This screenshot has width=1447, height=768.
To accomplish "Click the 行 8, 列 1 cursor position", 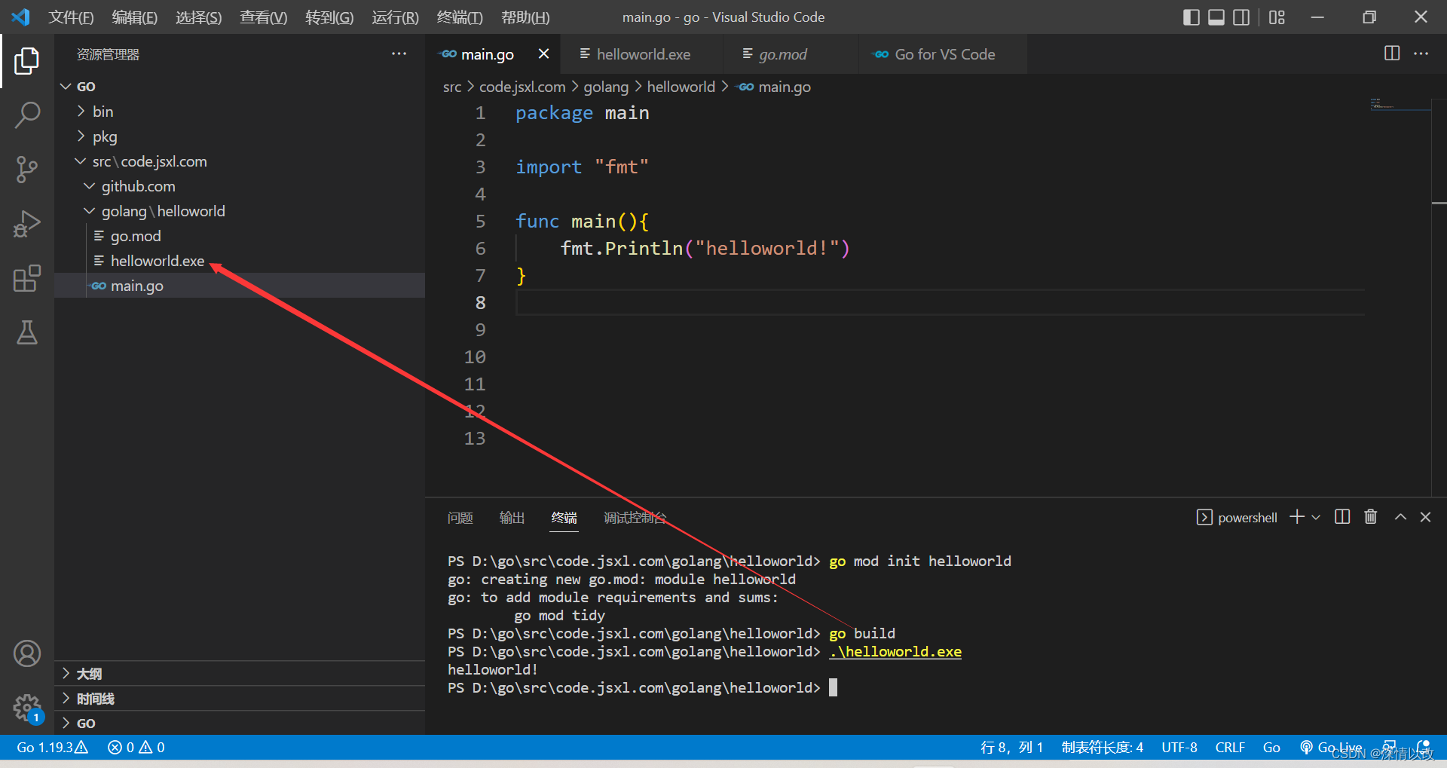I will pos(1011,748).
